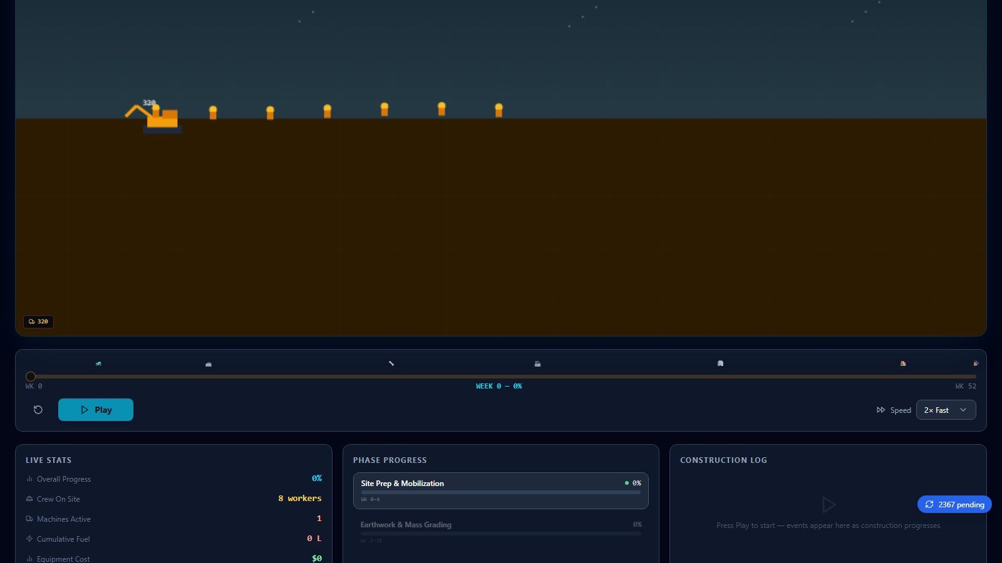Image resolution: width=1002 pixels, height=563 pixels.
Task: Select the Earthwork & Mass Grading phase
Action: click(501, 532)
